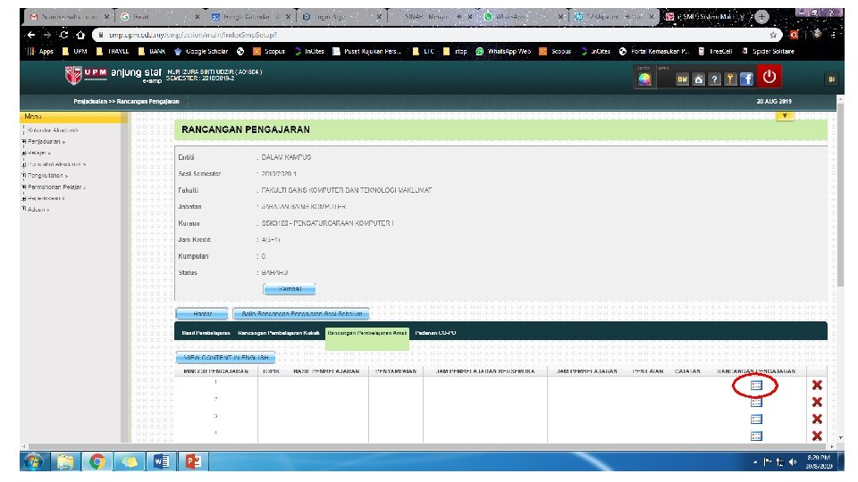Viewport: 858px width, 482px height.
Task: Open File Explorer from taskbar
Action: tap(65, 461)
